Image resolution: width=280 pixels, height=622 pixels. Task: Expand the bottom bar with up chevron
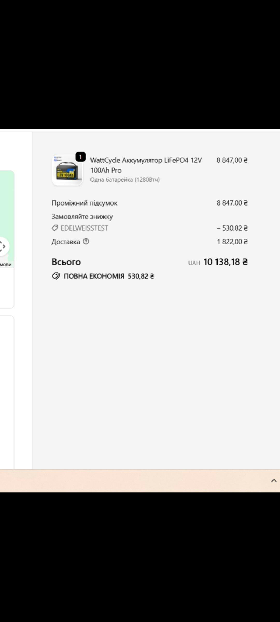pyautogui.click(x=274, y=481)
